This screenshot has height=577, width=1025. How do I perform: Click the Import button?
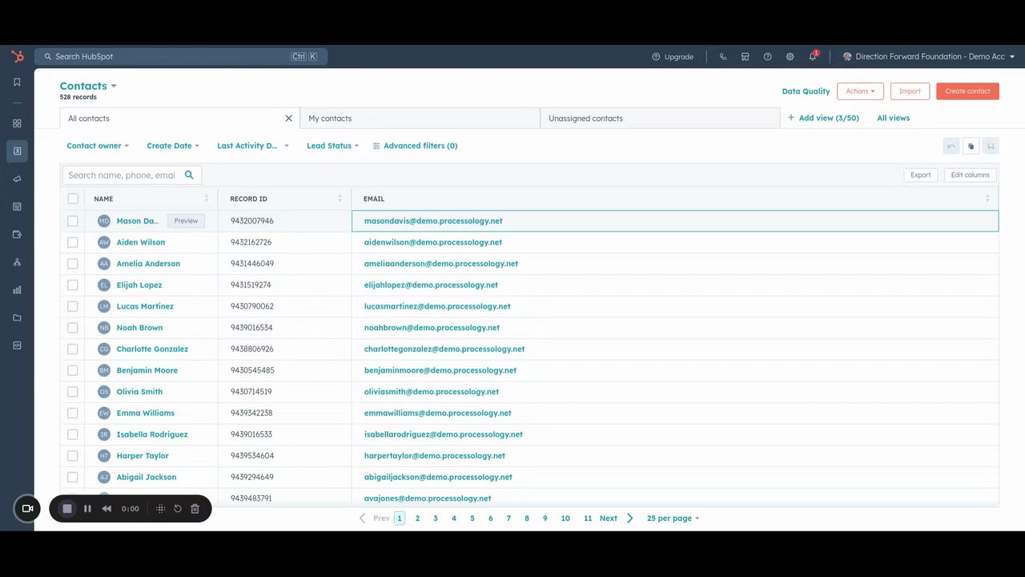(x=910, y=91)
